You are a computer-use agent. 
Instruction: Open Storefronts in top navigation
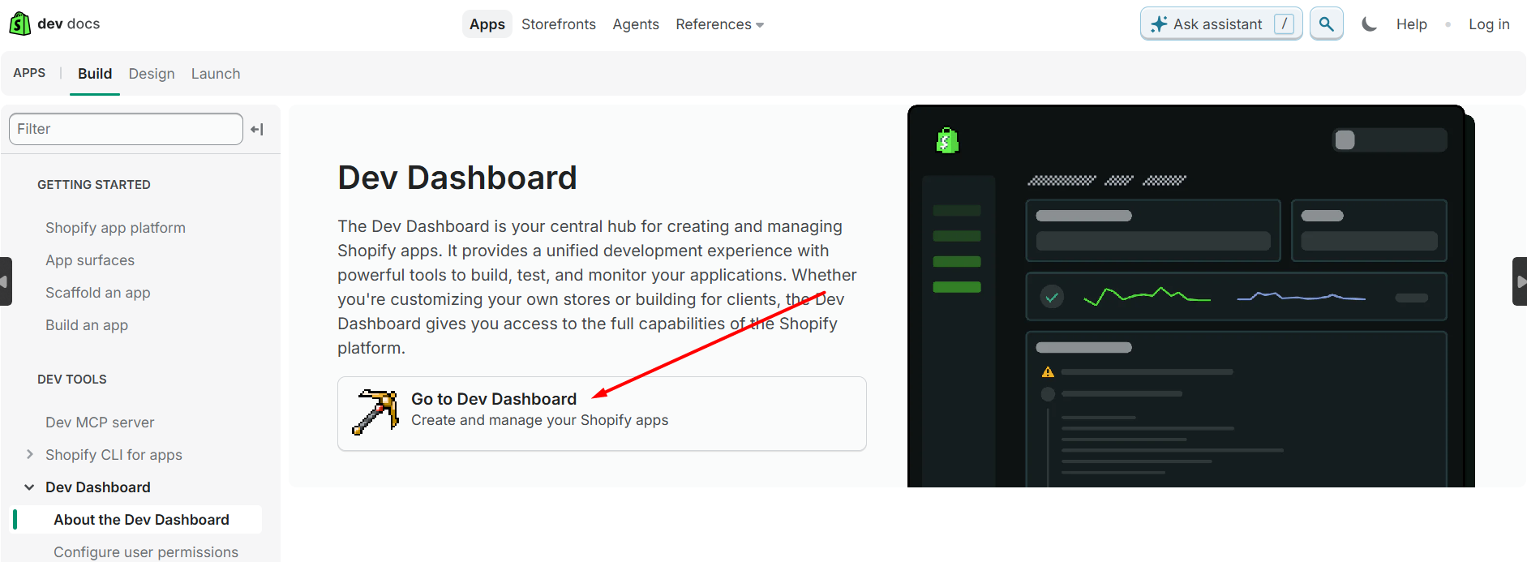pyautogui.click(x=559, y=24)
